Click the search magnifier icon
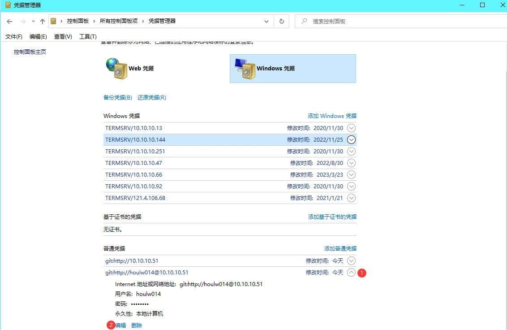Viewport: 507px width, 330px height. pos(305,21)
